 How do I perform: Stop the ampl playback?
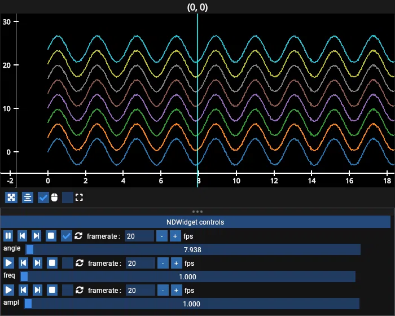52,290
